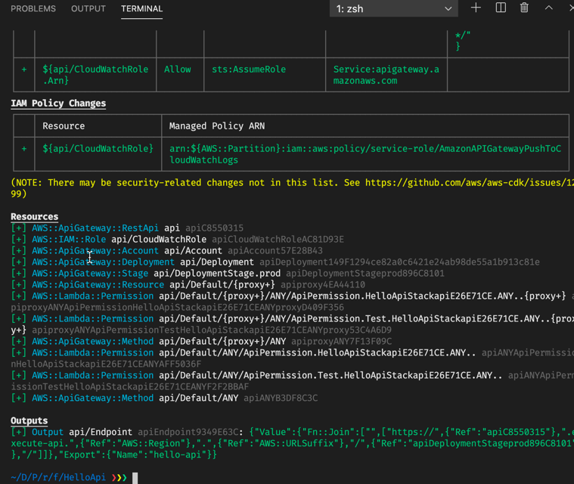Click 'api/DeploymentStage.prod' path text
The width and height of the screenshot is (574, 484).
[217, 274]
